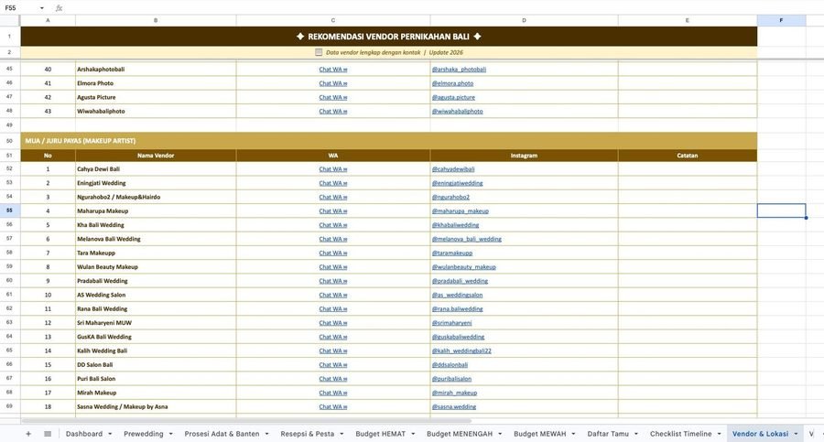Screen dimensions: 824x442
Task: Open @ngurahobo2 Instagram link
Action: tap(450, 197)
